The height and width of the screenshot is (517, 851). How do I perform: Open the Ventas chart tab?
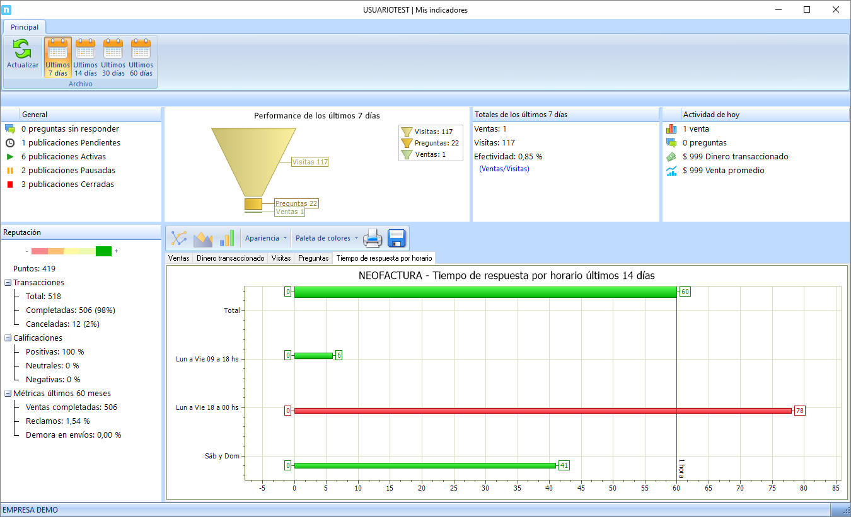[x=178, y=258]
